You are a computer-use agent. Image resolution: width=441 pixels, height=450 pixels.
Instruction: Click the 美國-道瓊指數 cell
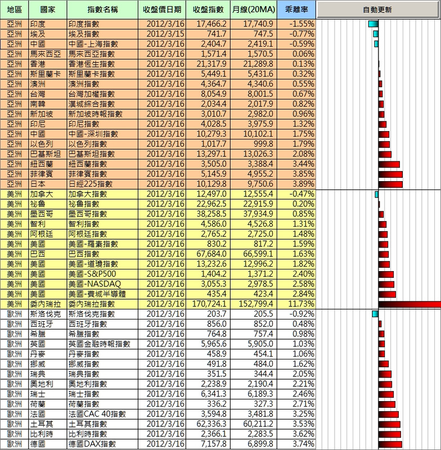[x=102, y=264]
